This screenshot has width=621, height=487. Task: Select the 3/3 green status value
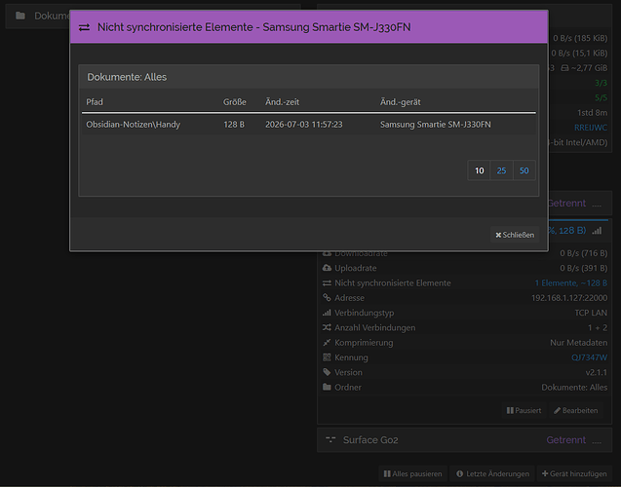click(x=601, y=83)
